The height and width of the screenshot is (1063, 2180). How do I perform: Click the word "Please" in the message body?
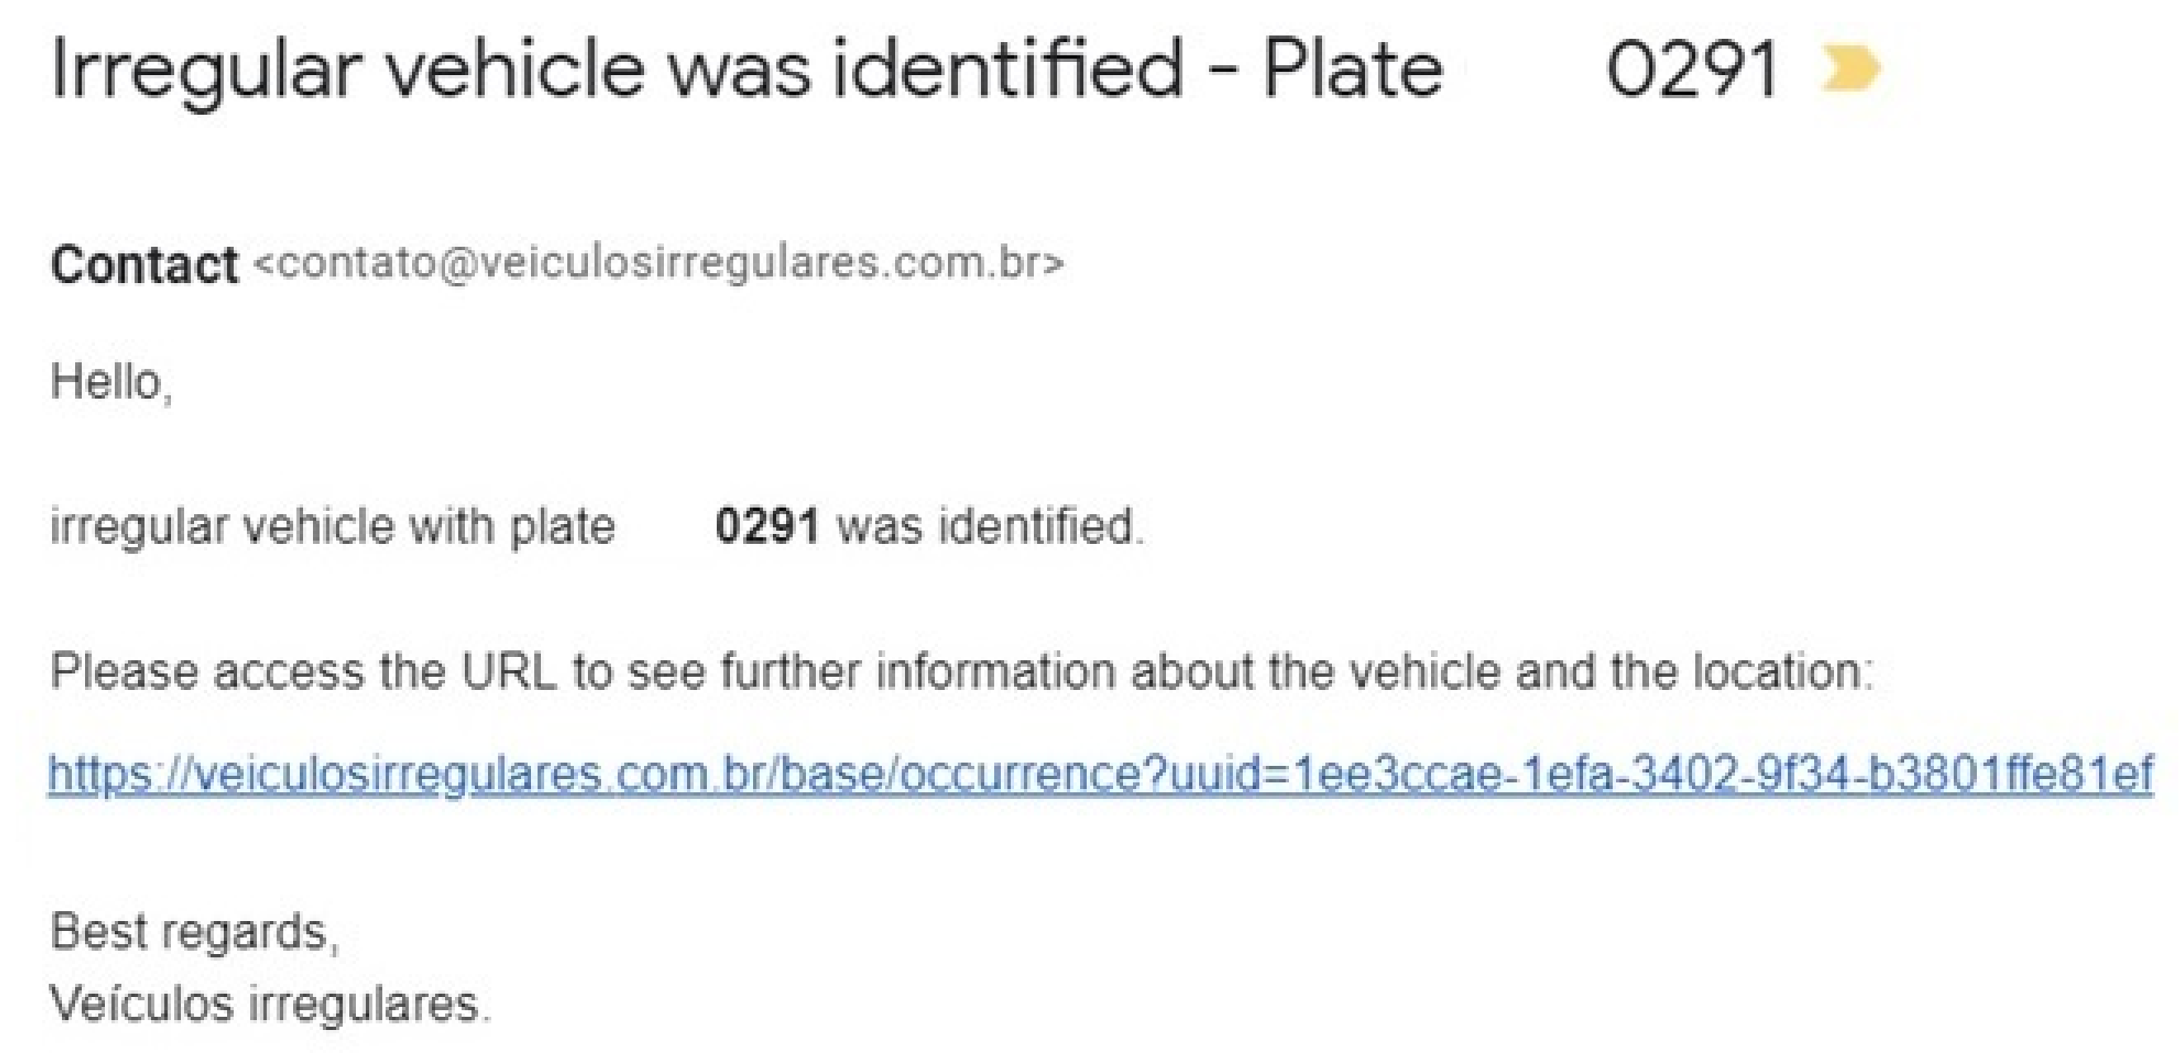pos(124,673)
